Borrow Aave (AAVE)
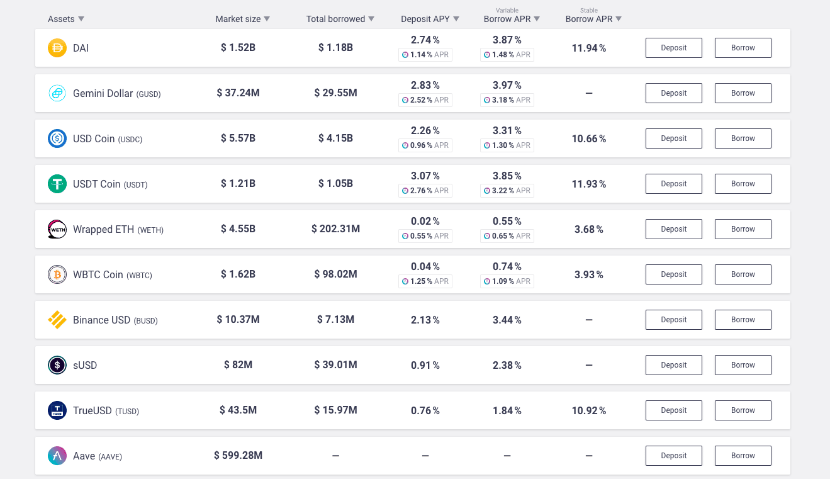 coord(743,456)
